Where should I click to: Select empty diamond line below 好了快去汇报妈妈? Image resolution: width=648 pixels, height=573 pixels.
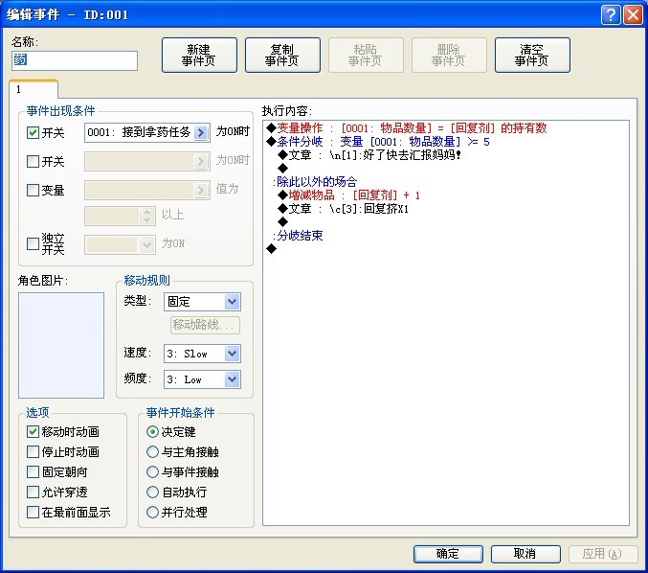(283, 169)
